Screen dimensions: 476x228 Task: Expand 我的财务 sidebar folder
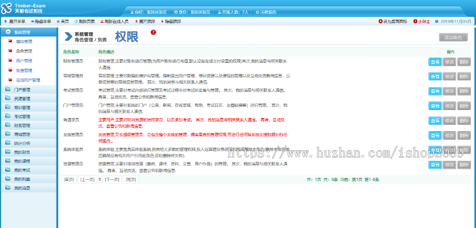click(29, 152)
